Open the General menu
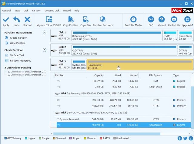Image resolution: width=194 pixels, height=144 pixels. (6, 11)
